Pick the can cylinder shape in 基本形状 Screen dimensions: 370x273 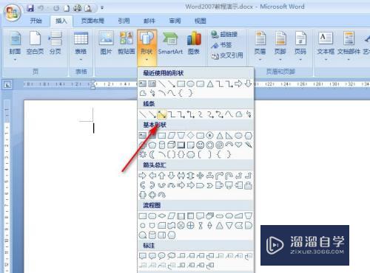click(x=162, y=145)
